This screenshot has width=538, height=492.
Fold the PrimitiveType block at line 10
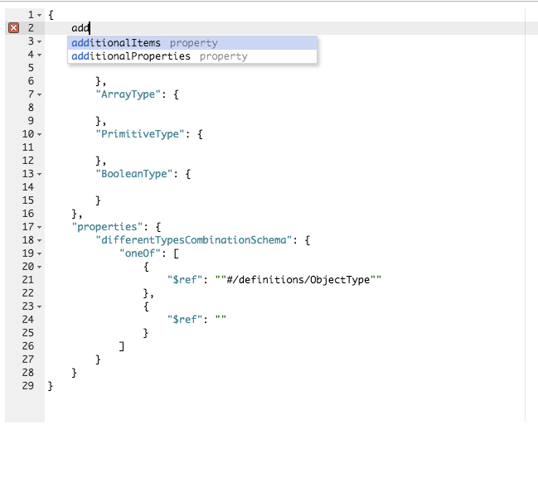click(40, 134)
